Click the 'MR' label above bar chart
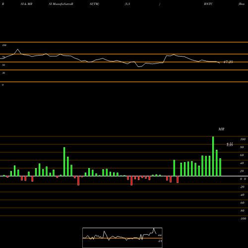 pyautogui.click(x=221, y=129)
